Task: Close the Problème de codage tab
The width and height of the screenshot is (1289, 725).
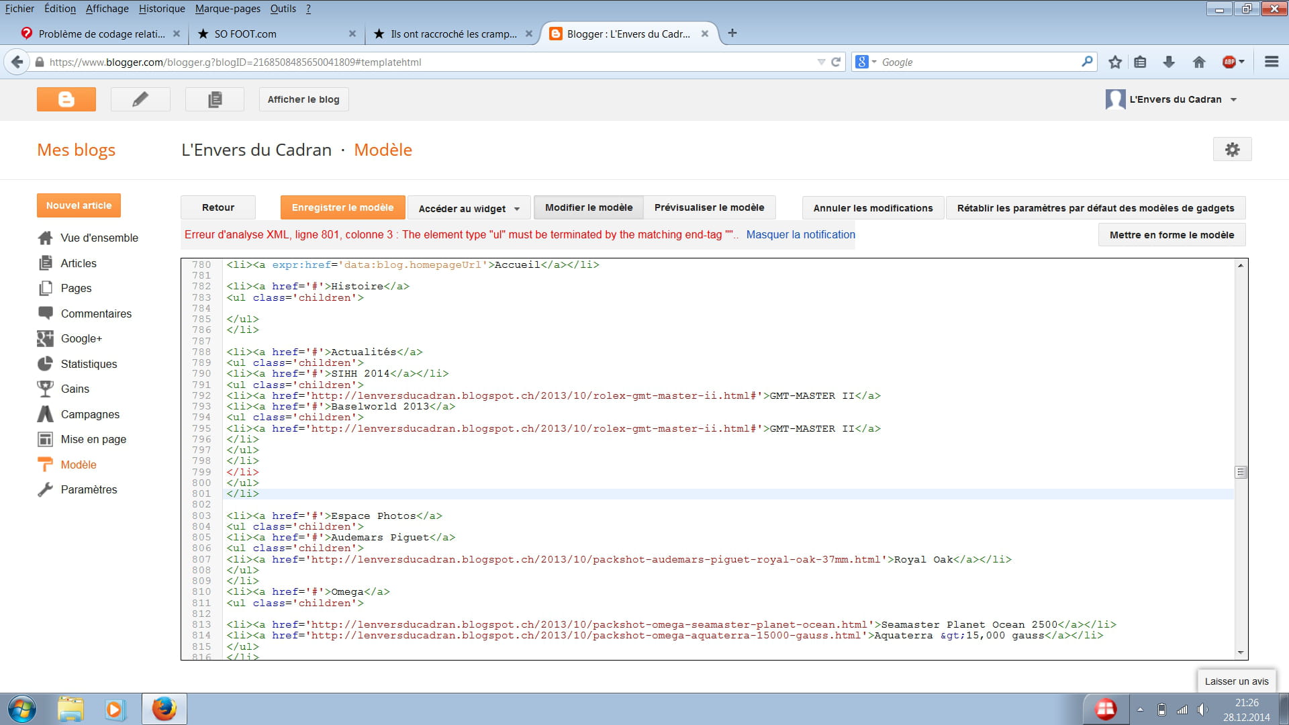Action: pyautogui.click(x=176, y=34)
